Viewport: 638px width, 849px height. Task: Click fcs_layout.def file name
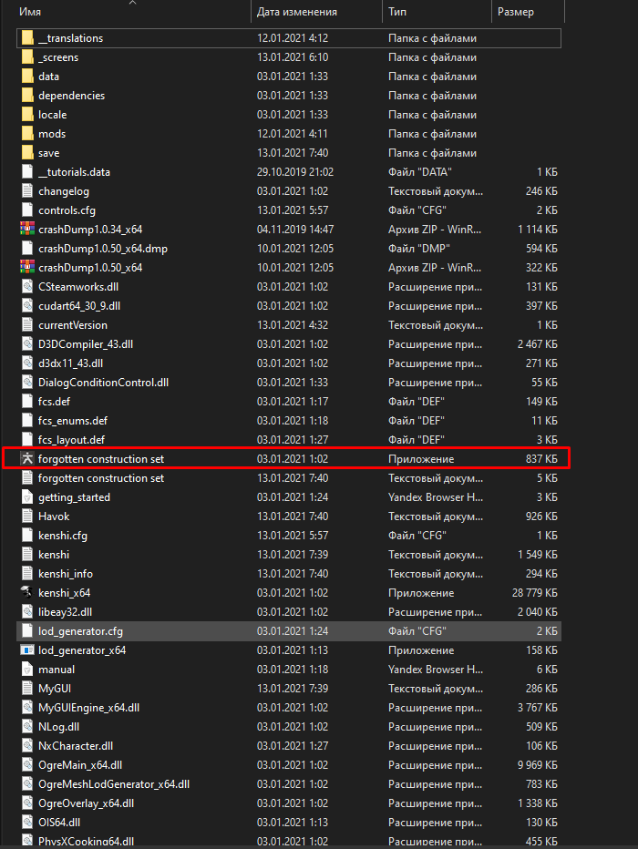[x=71, y=440]
